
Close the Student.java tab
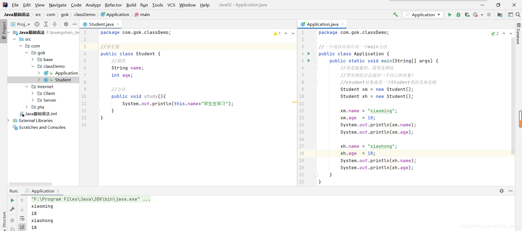click(x=118, y=24)
